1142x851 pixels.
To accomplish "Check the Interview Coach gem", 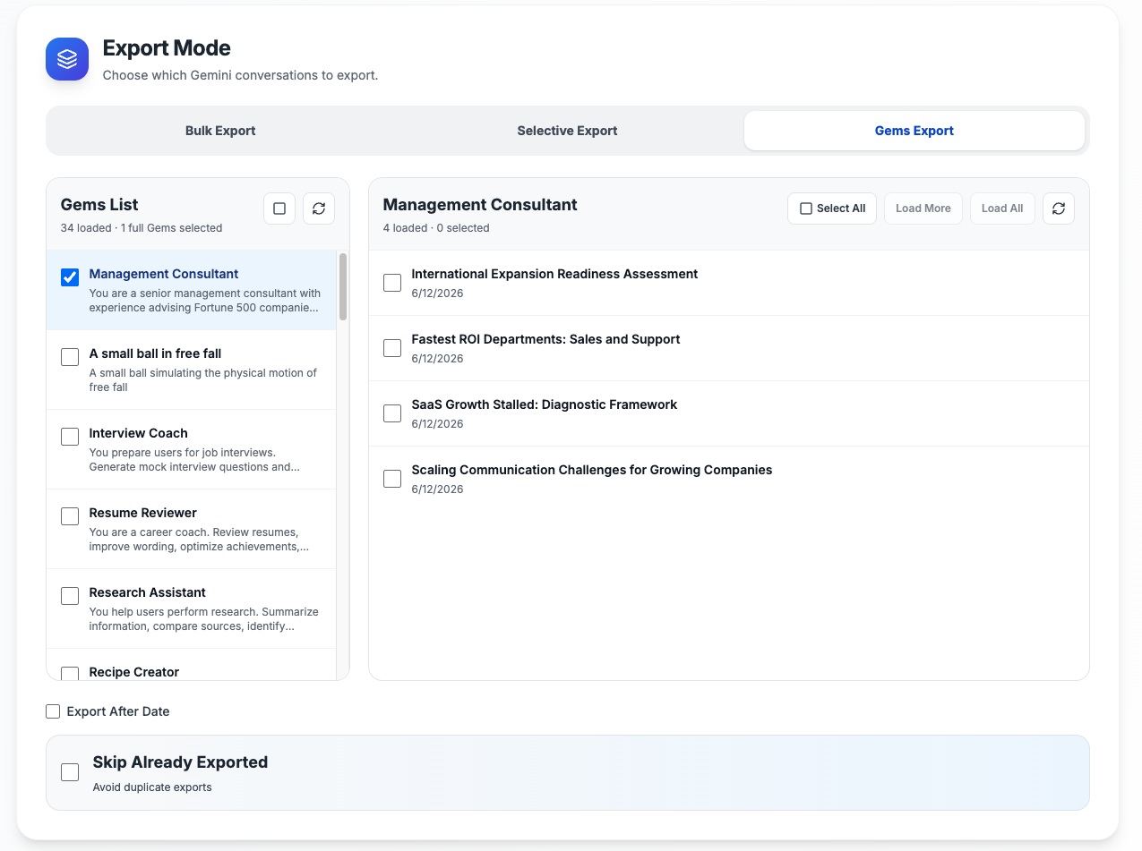I will click(70, 437).
